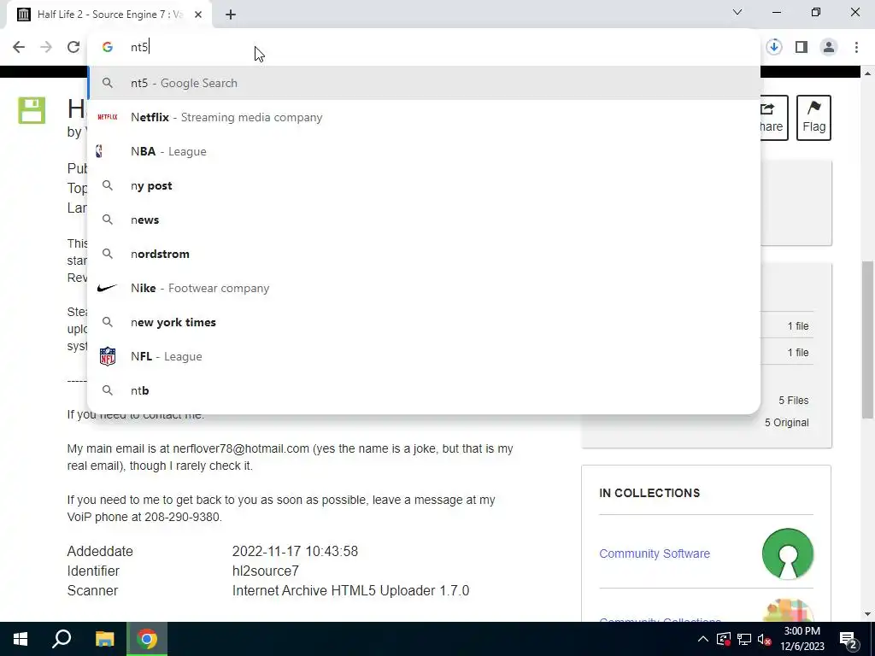Expand the tab search chevron
Viewport: 875px width, 656px height.
tap(737, 12)
